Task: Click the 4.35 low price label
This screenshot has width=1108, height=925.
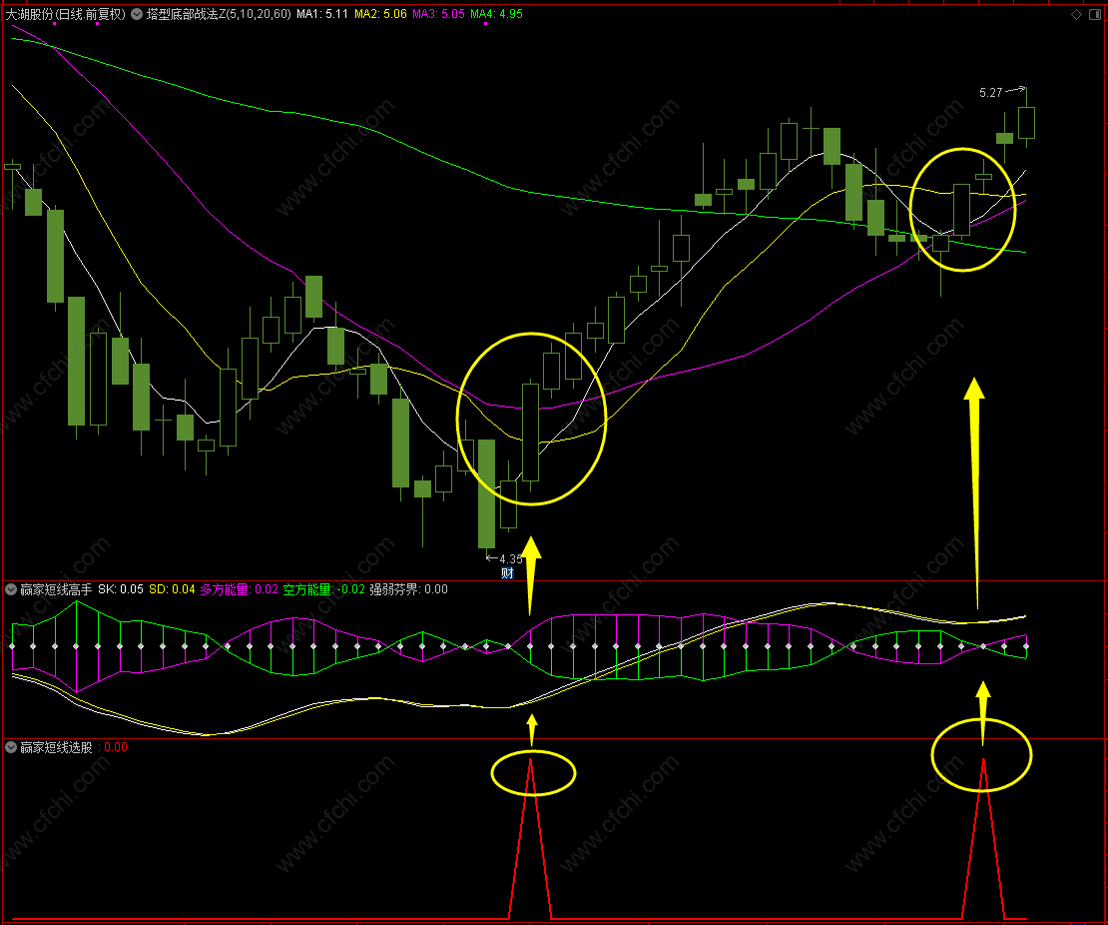Action: (x=511, y=559)
